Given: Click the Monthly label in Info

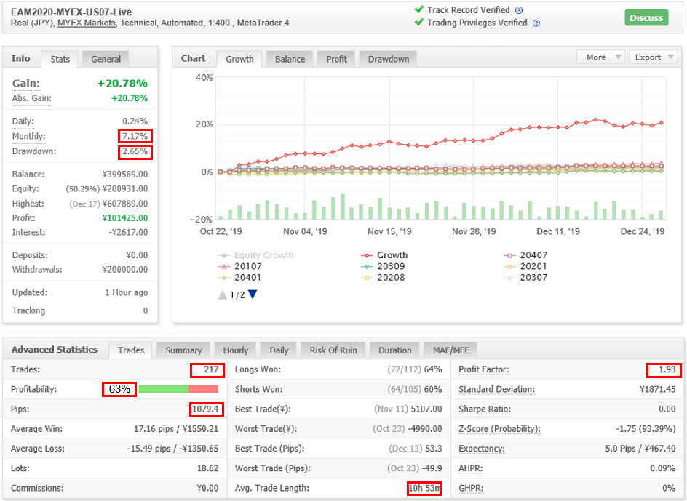Looking at the screenshot, I should pyautogui.click(x=28, y=136).
